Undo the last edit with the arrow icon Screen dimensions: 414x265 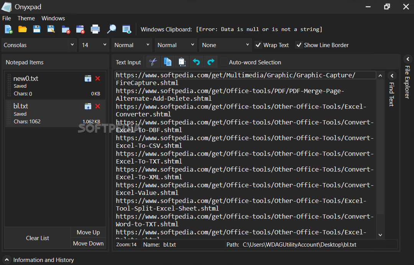coord(196,62)
